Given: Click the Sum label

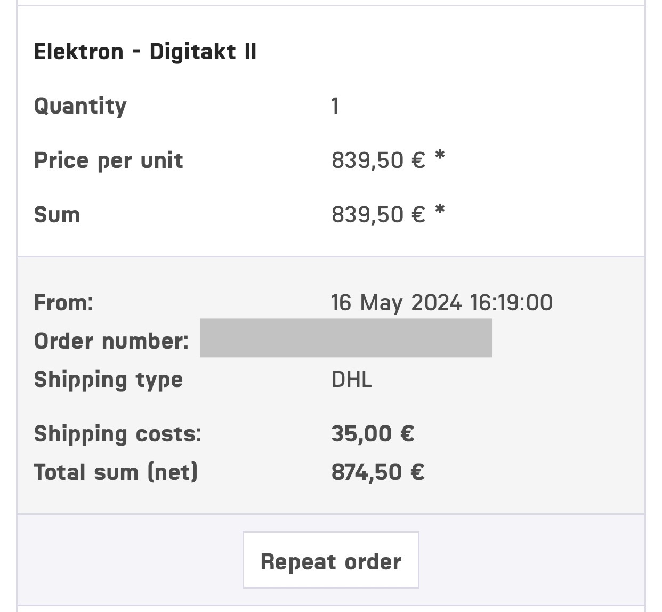Looking at the screenshot, I should point(57,215).
